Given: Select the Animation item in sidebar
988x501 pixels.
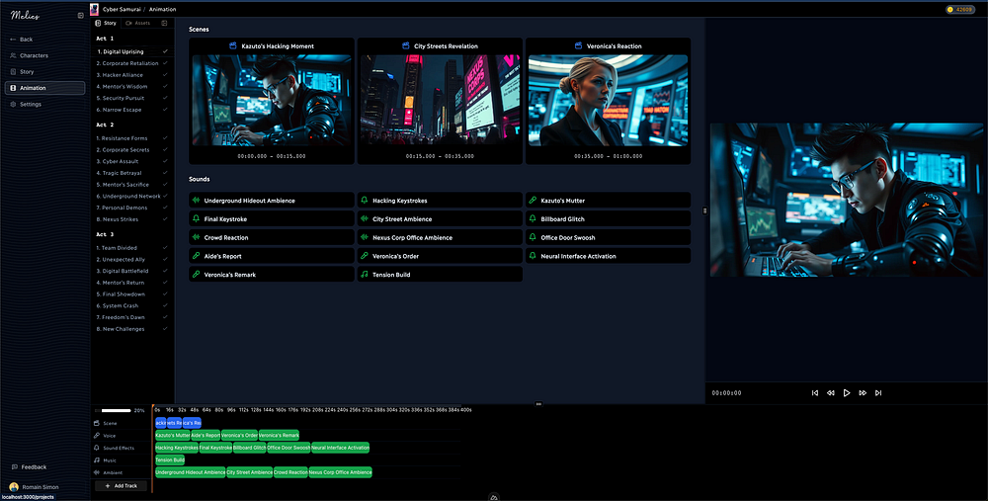Looking at the screenshot, I should [44, 88].
